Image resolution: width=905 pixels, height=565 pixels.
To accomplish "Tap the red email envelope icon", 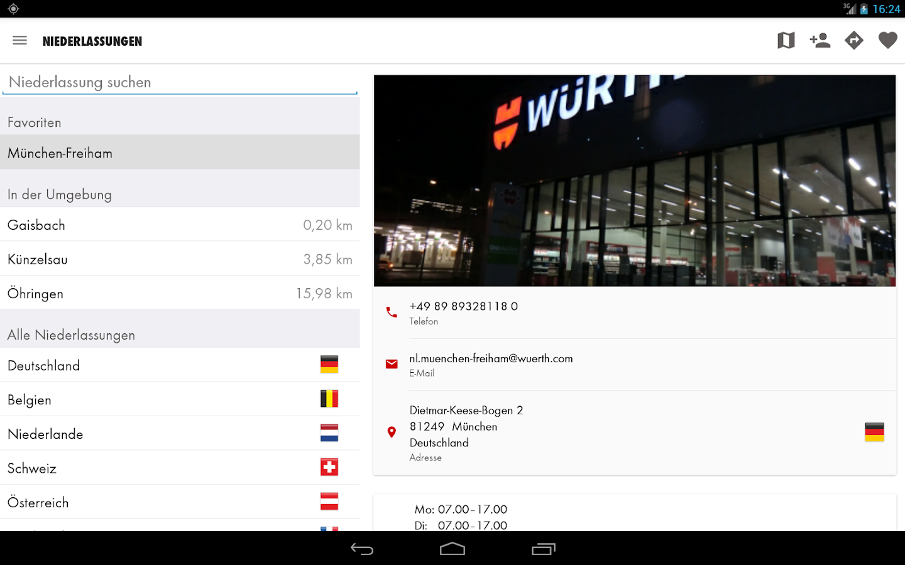I will click(x=392, y=364).
